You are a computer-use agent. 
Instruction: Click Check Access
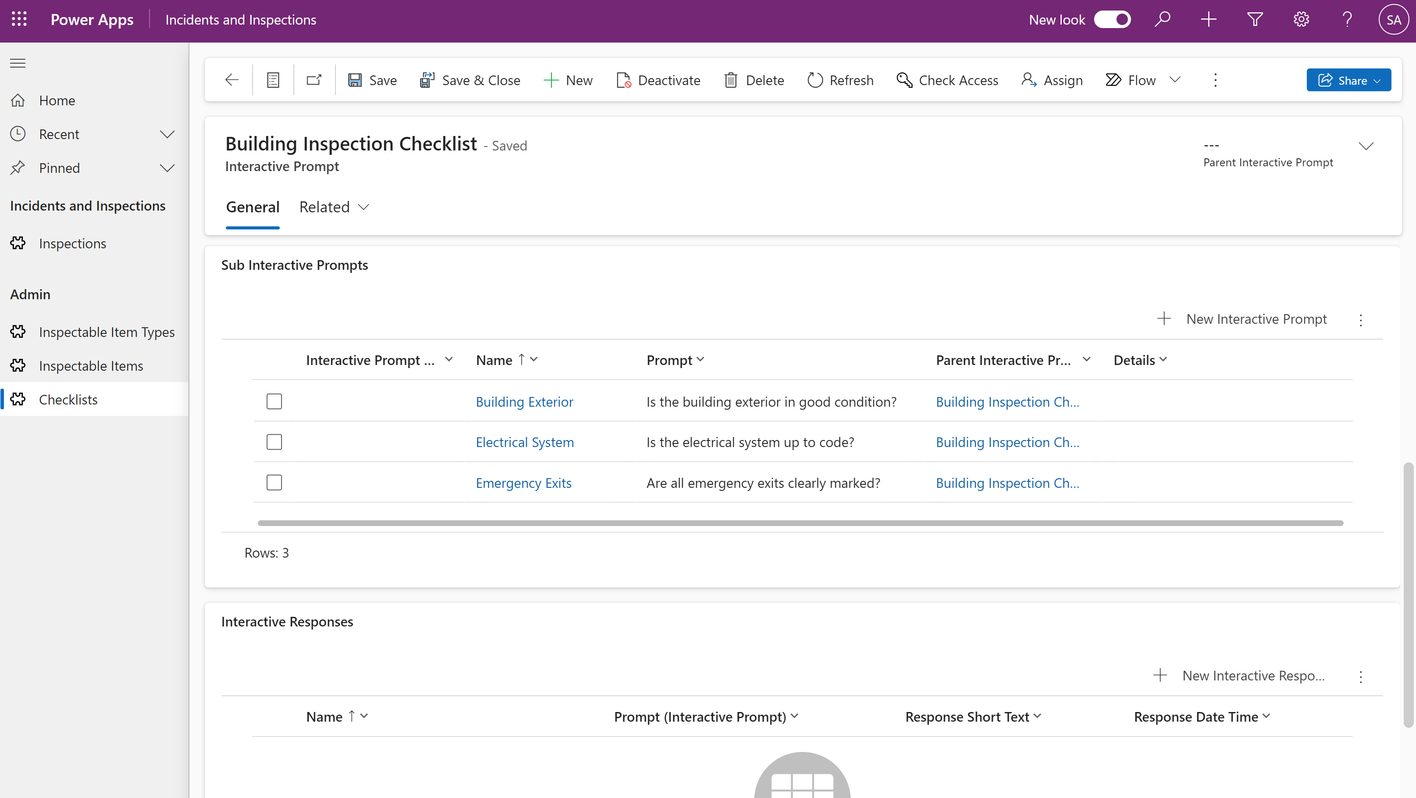[x=947, y=80]
